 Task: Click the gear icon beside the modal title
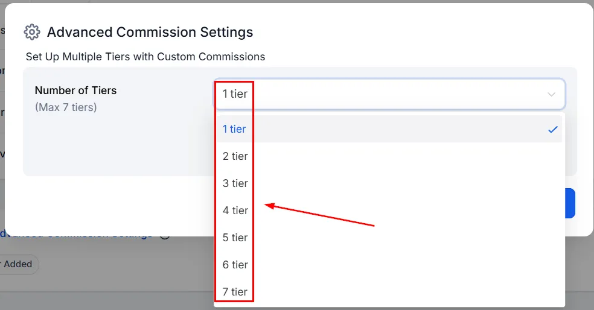click(32, 32)
